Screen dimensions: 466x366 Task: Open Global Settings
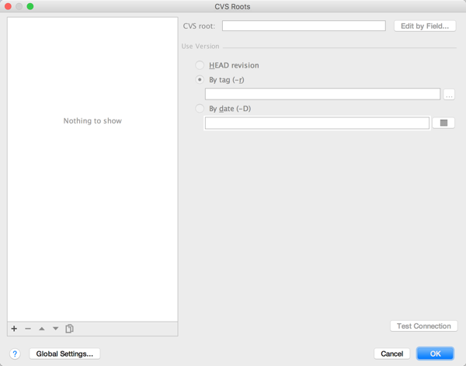coord(64,354)
